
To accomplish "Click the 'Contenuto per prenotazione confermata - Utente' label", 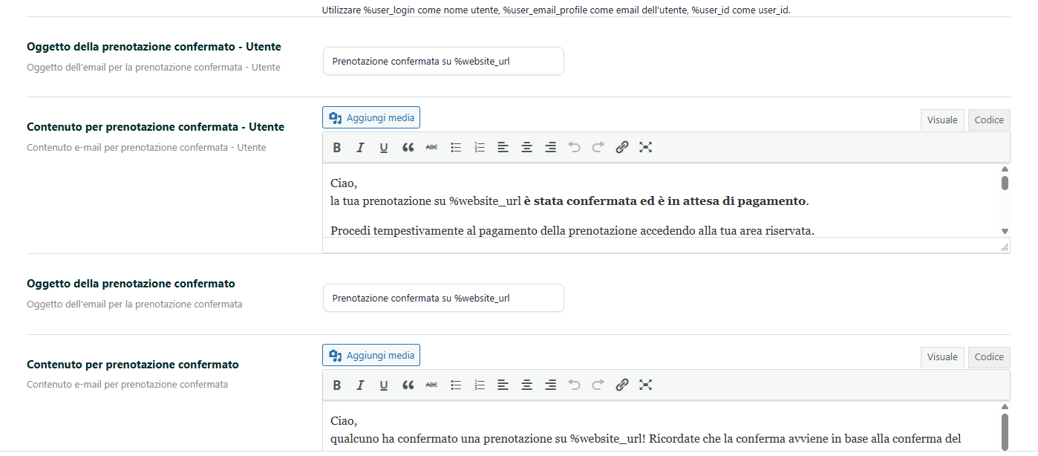I will pyautogui.click(x=155, y=127).
